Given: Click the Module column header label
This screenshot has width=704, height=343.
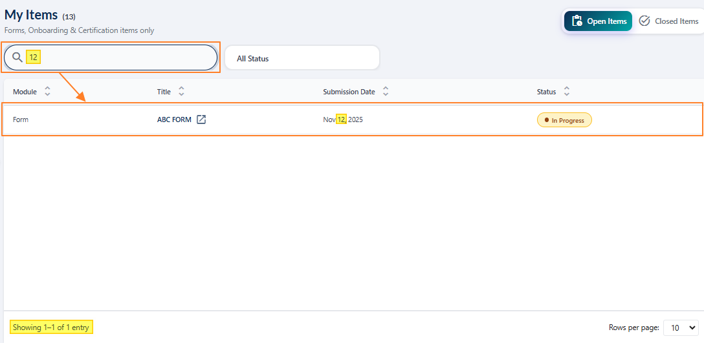Looking at the screenshot, I should click(x=25, y=92).
